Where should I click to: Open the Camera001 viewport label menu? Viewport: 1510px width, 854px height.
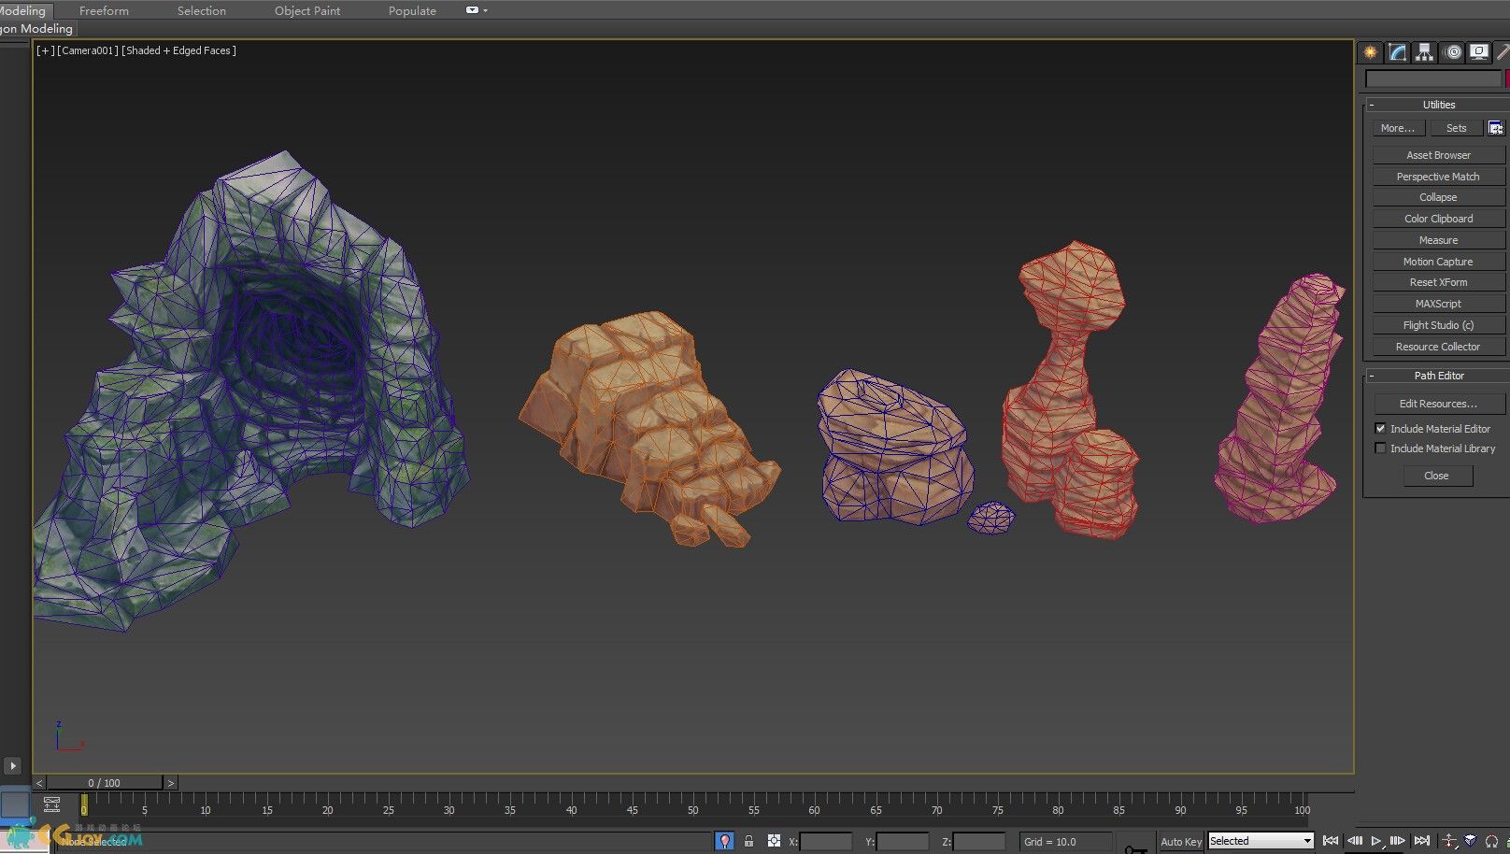[88, 50]
